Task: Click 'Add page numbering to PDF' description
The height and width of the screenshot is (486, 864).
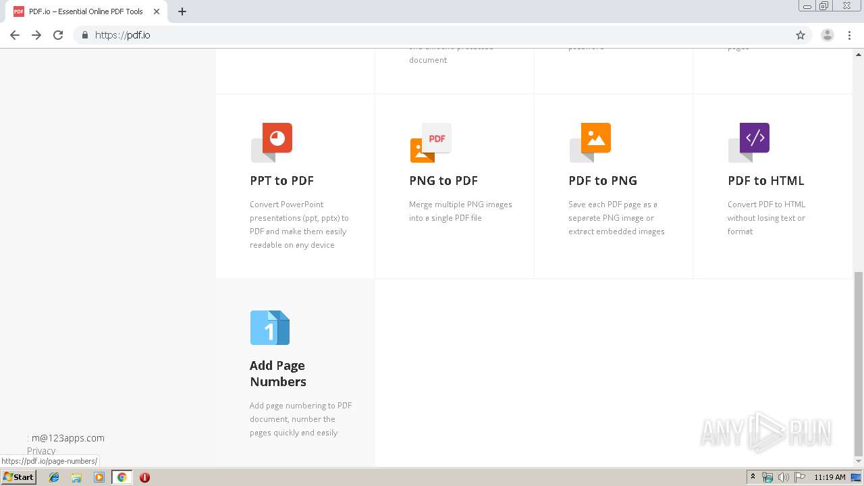Action: pyautogui.click(x=300, y=419)
